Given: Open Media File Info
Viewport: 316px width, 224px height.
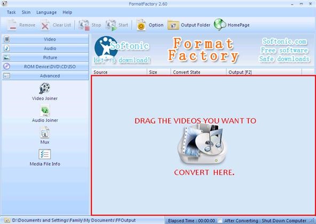Looking at the screenshot, I should point(45,157).
